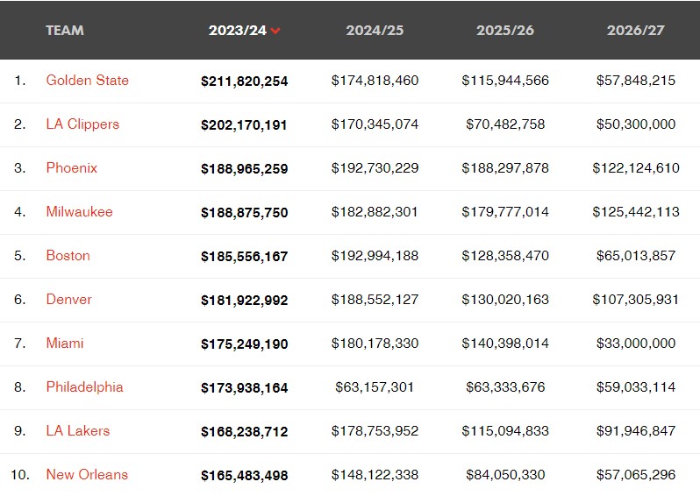Open the Boston team link

[x=68, y=255]
